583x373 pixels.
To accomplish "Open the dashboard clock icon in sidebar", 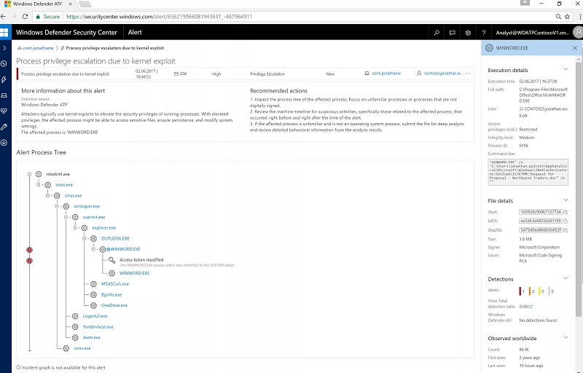I will (4, 63).
